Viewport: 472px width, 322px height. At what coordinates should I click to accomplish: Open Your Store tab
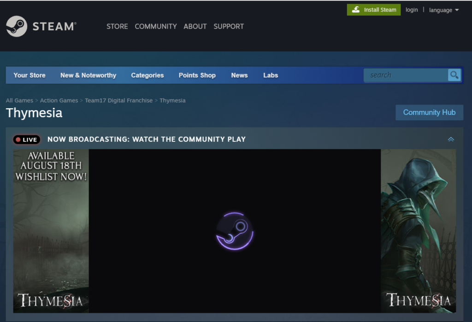(x=29, y=75)
